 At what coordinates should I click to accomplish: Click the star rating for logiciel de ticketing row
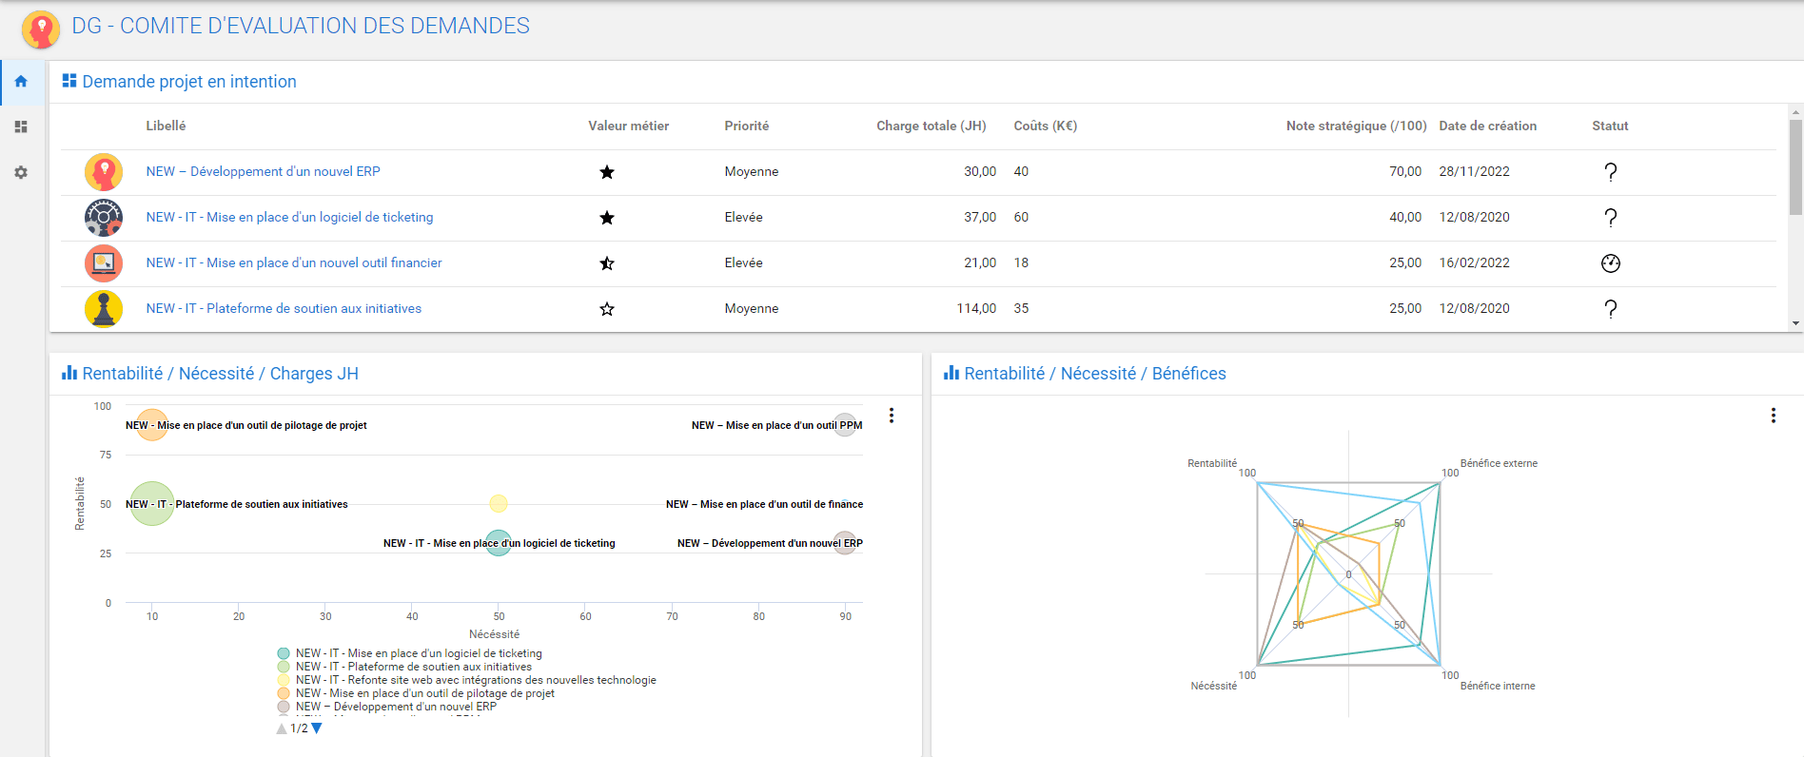point(607,218)
